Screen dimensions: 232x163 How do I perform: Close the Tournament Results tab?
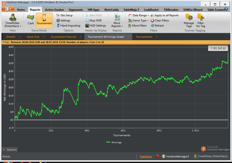point(80,37)
